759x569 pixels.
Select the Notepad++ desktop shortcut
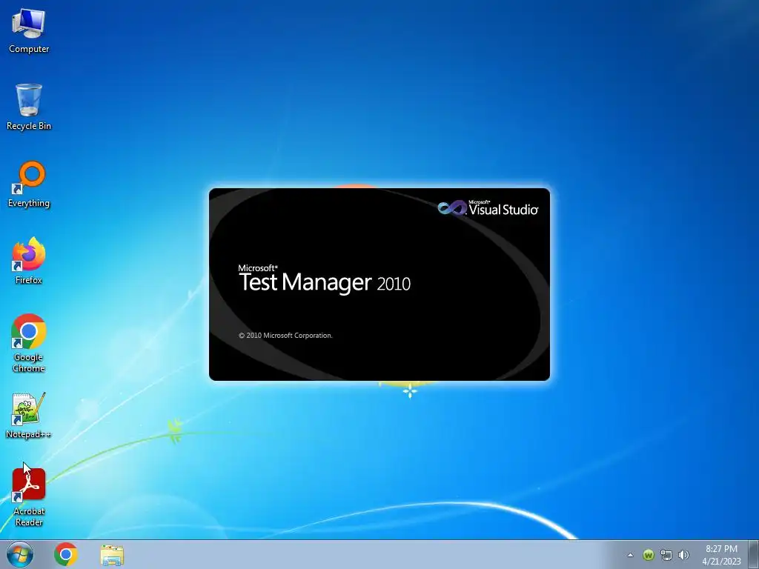tap(29, 416)
